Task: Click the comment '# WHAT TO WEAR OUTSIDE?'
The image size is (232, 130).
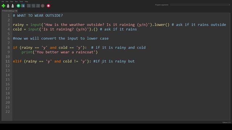Action: point(38,16)
